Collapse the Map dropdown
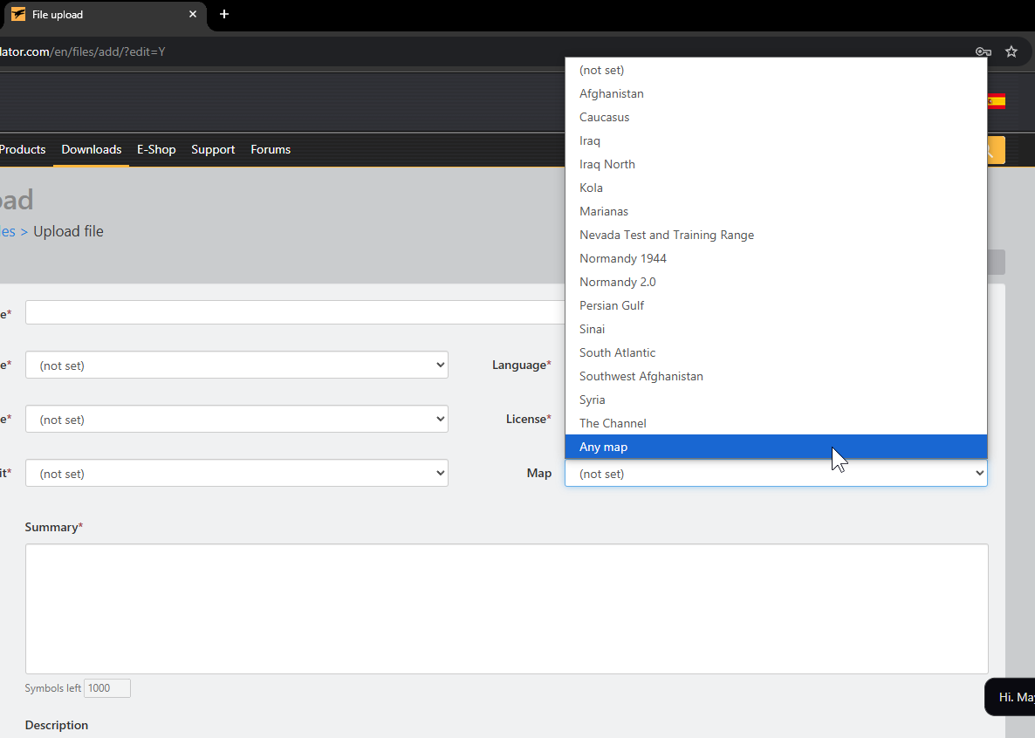 pyautogui.click(x=776, y=474)
